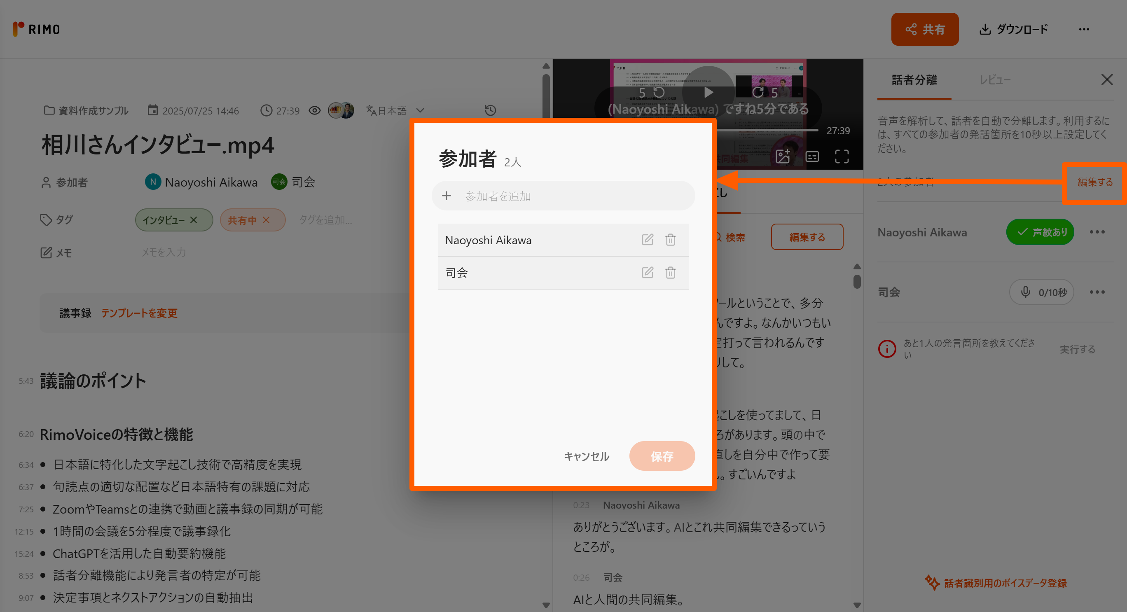Edit the Naoyoshi Aikawa participant name
This screenshot has height=612, width=1127.
tap(647, 240)
